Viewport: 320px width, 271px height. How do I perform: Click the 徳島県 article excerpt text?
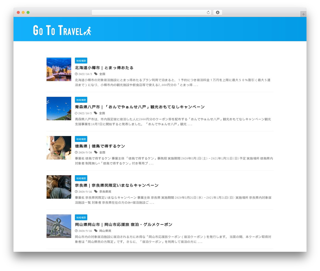[x=174, y=161]
